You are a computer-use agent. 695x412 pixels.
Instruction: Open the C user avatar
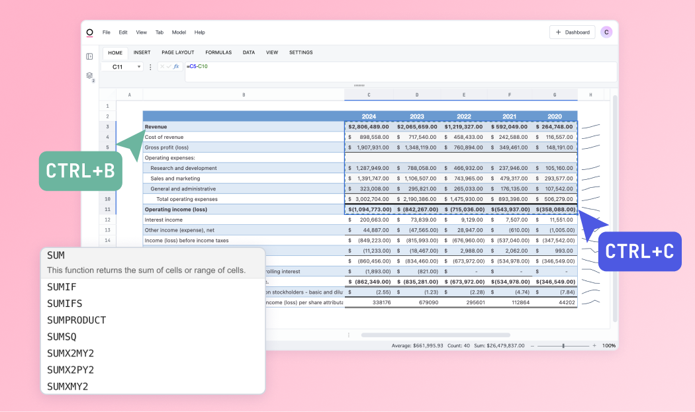pyautogui.click(x=607, y=32)
